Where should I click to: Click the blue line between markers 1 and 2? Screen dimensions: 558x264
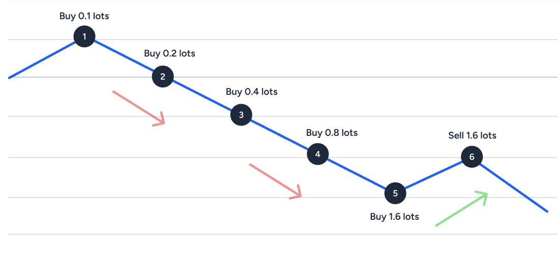(x=124, y=56)
